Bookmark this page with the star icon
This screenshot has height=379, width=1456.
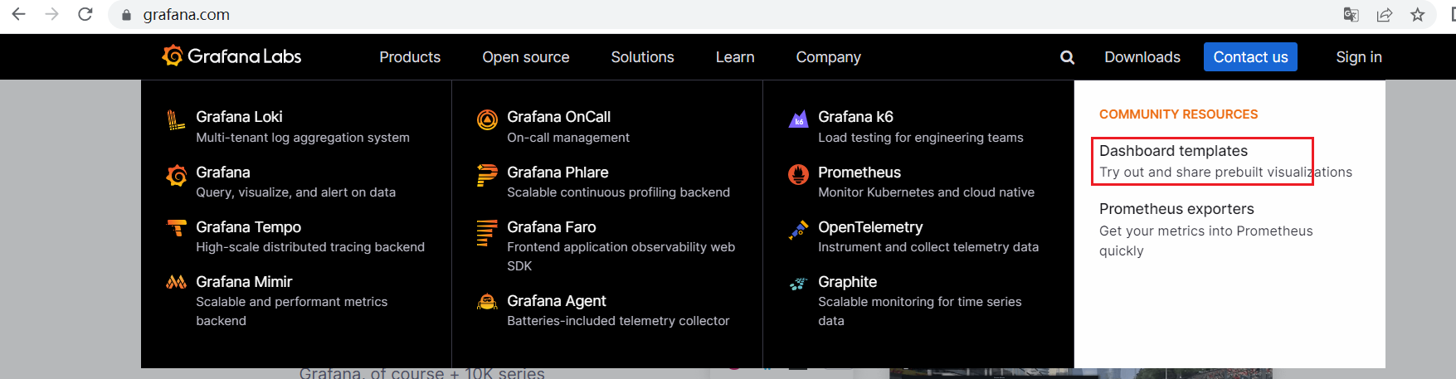point(1418,15)
